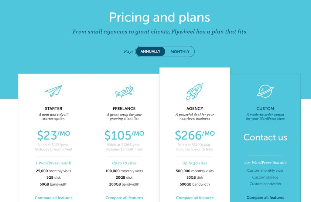The height and width of the screenshot is (202, 311).
Task: Click the CUSTOM plan title
Action: (x=265, y=109)
